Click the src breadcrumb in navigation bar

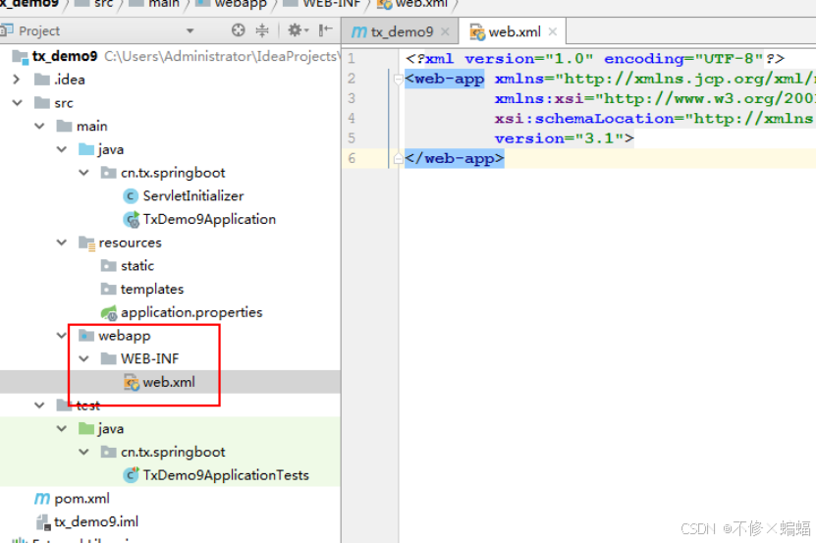tap(104, 4)
